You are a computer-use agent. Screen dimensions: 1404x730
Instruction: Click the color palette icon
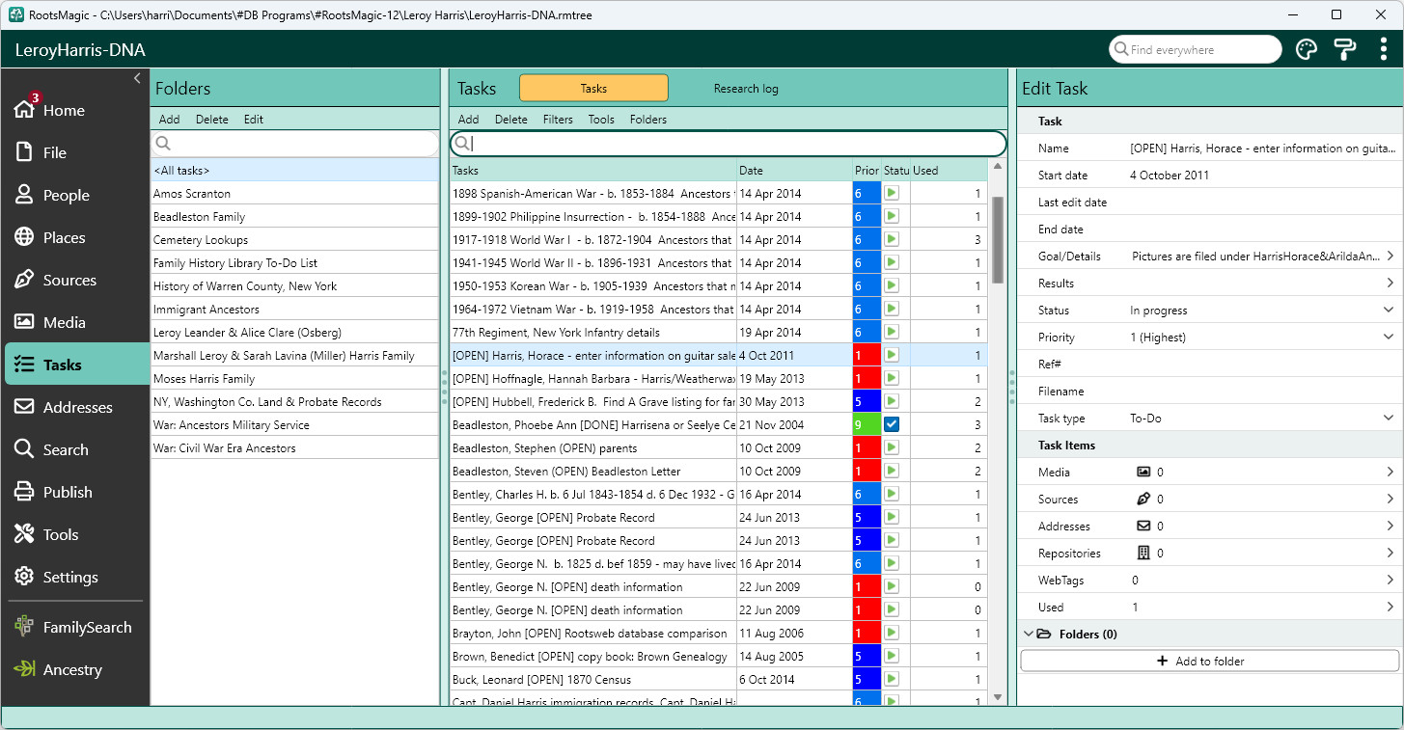tap(1306, 49)
